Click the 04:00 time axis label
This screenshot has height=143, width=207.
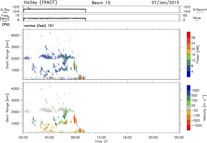pos(49,138)
